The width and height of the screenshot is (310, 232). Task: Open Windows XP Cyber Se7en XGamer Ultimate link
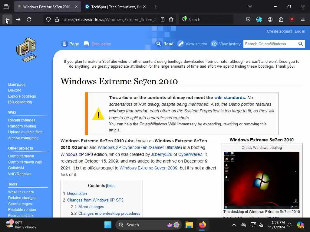[x=139, y=147]
